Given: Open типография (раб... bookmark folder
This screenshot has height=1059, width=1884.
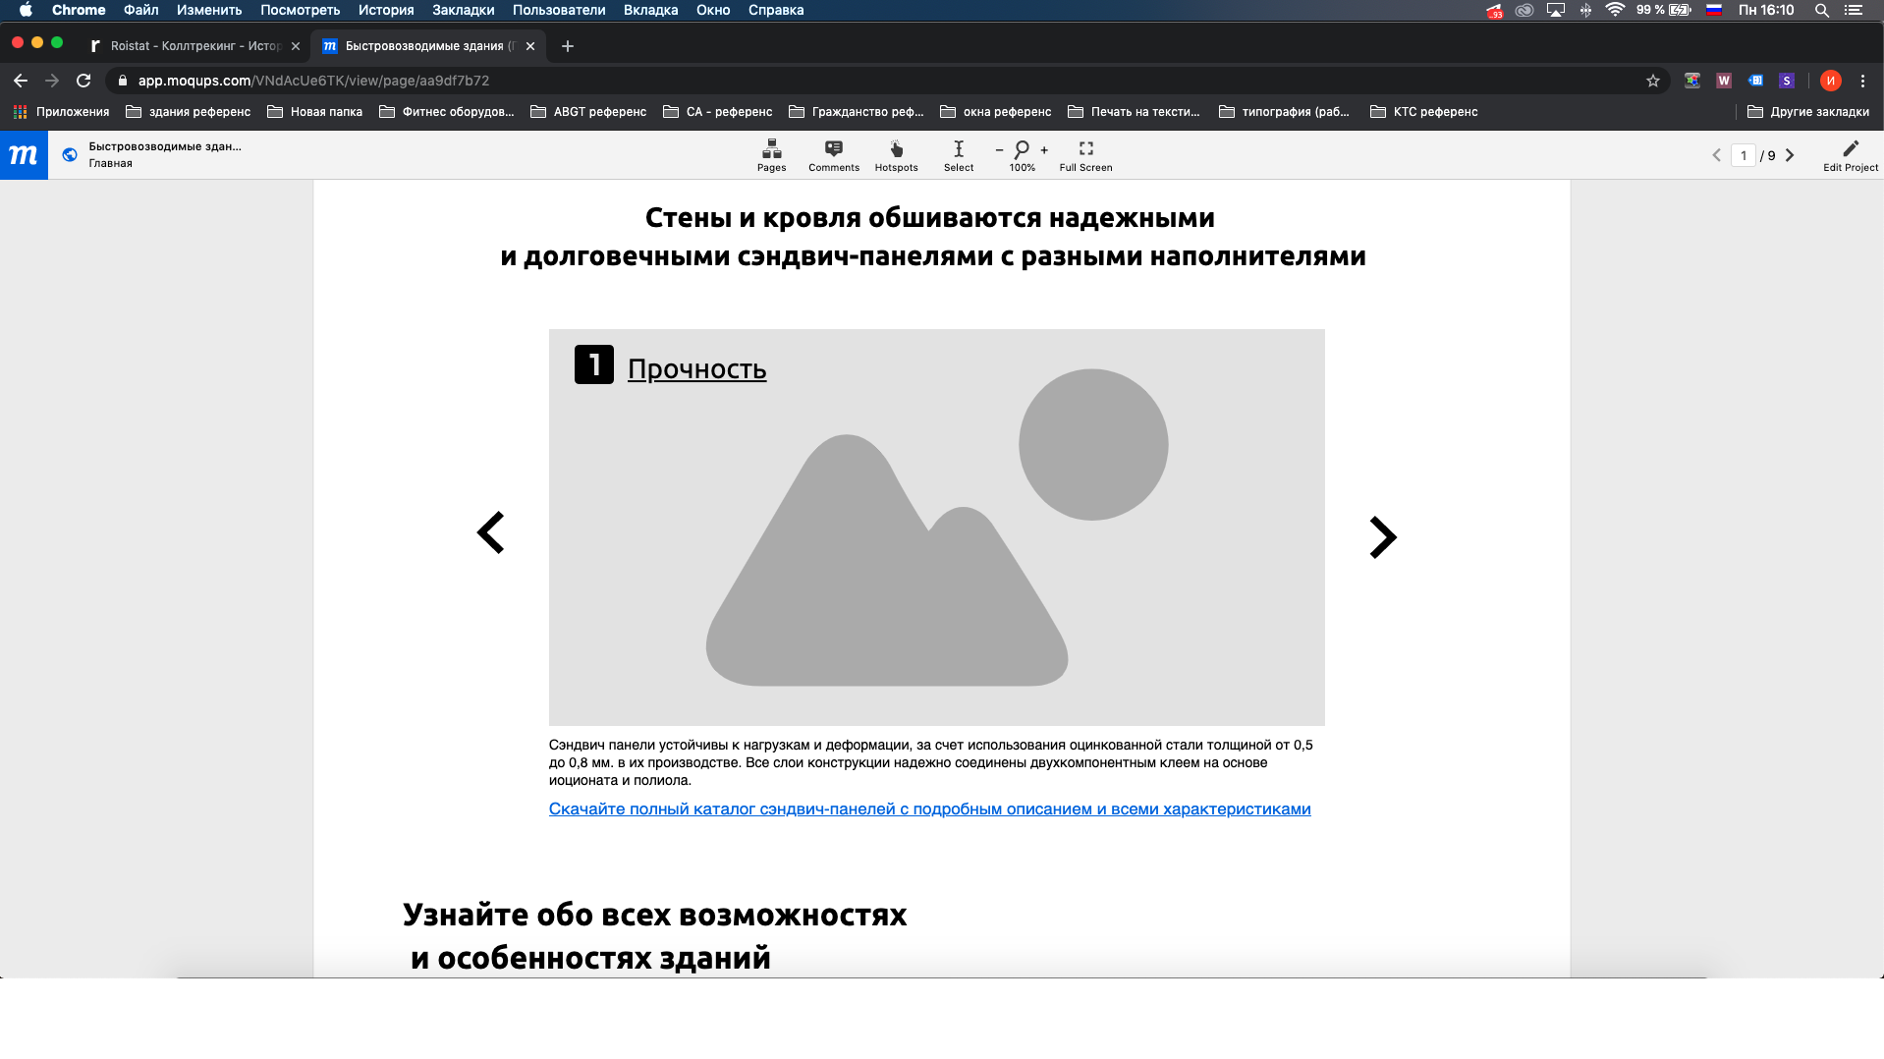Looking at the screenshot, I should tap(1285, 112).
